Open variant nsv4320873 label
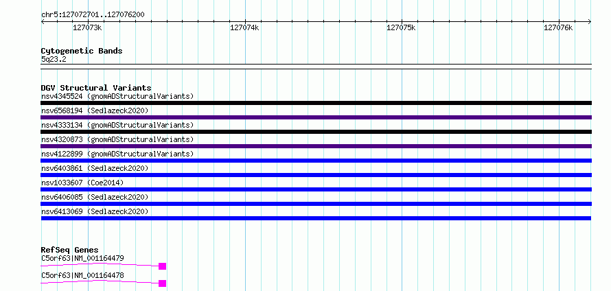 [x=117, y=139]
